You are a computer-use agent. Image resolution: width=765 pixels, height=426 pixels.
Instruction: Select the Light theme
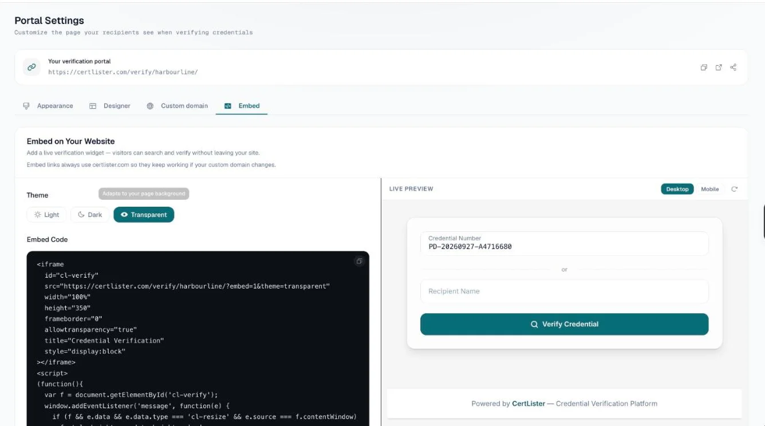(x=46, y=215)
